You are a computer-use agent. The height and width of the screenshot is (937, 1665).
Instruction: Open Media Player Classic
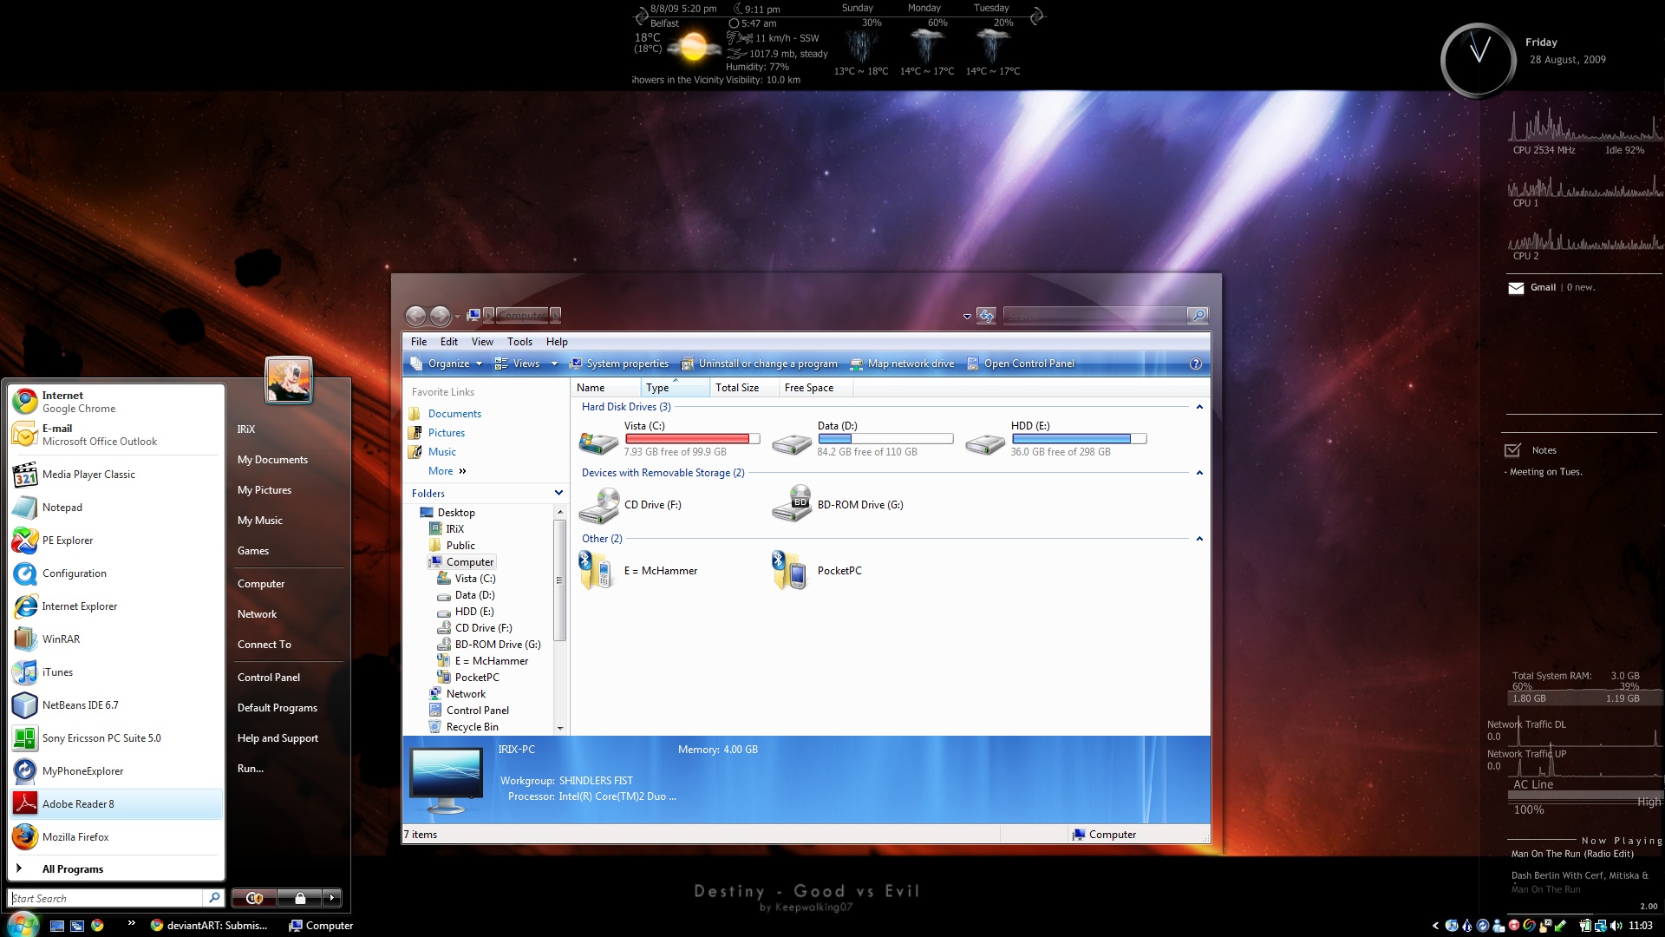pyautogui.click(x=116, y=475)
